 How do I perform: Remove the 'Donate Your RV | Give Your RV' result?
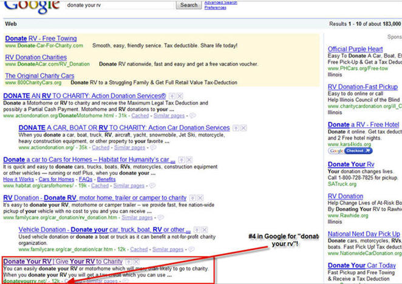click(137, 262)
